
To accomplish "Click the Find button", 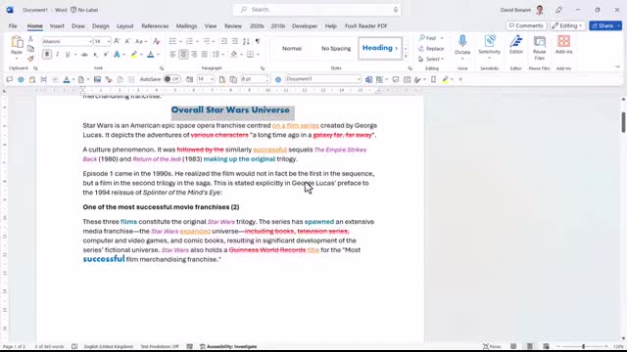I will 427,38.
